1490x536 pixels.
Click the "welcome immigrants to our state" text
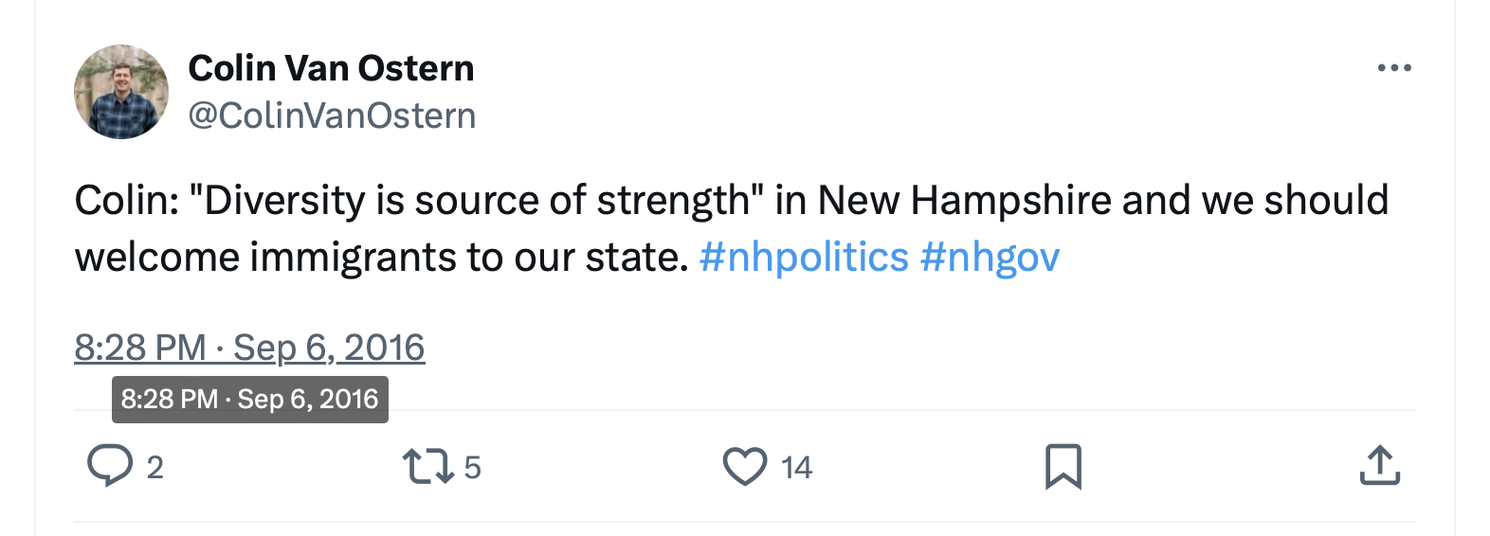click(x=381, y=257)
